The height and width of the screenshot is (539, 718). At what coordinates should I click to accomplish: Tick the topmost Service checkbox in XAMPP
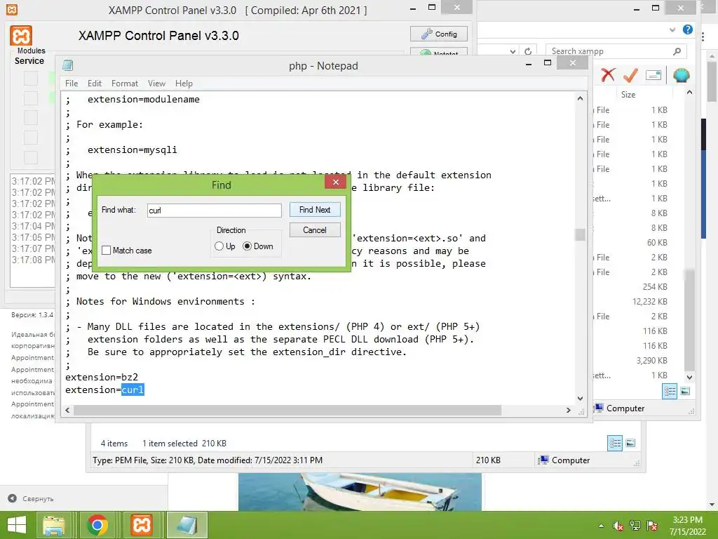pos(31,79)
